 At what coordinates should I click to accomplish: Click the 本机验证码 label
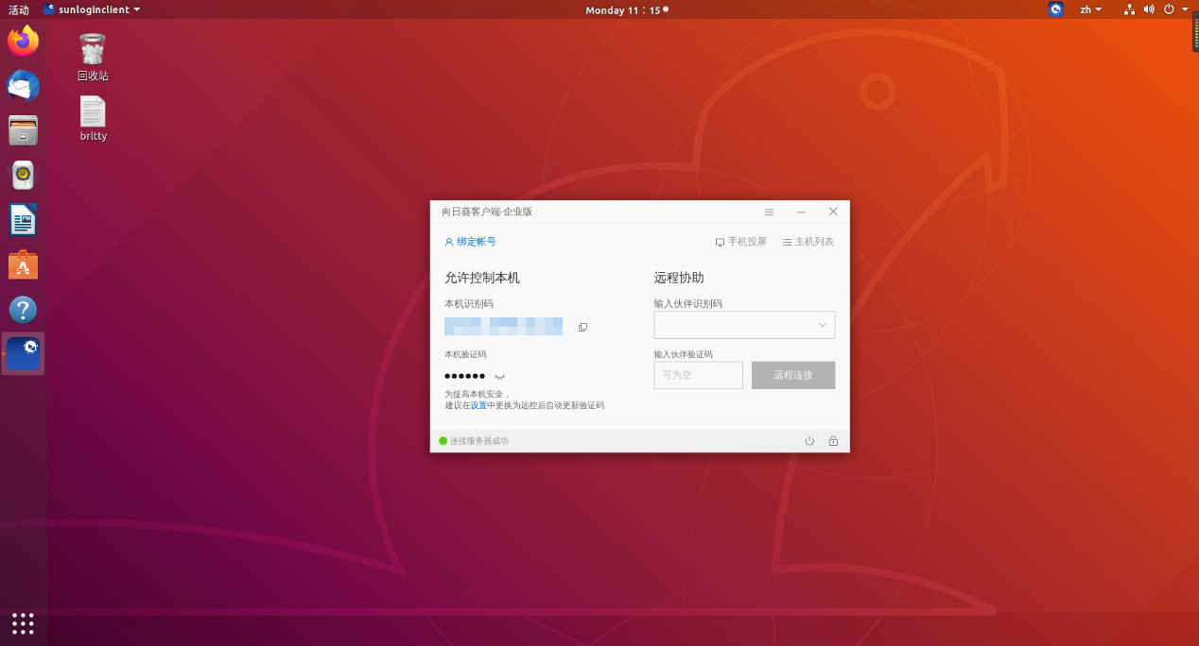pyautogui.click(x=465, y=354)
